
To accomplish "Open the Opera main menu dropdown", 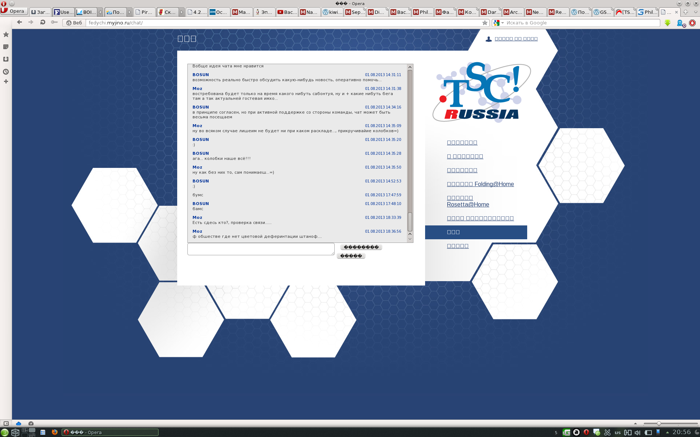I will tap(14, 11).
